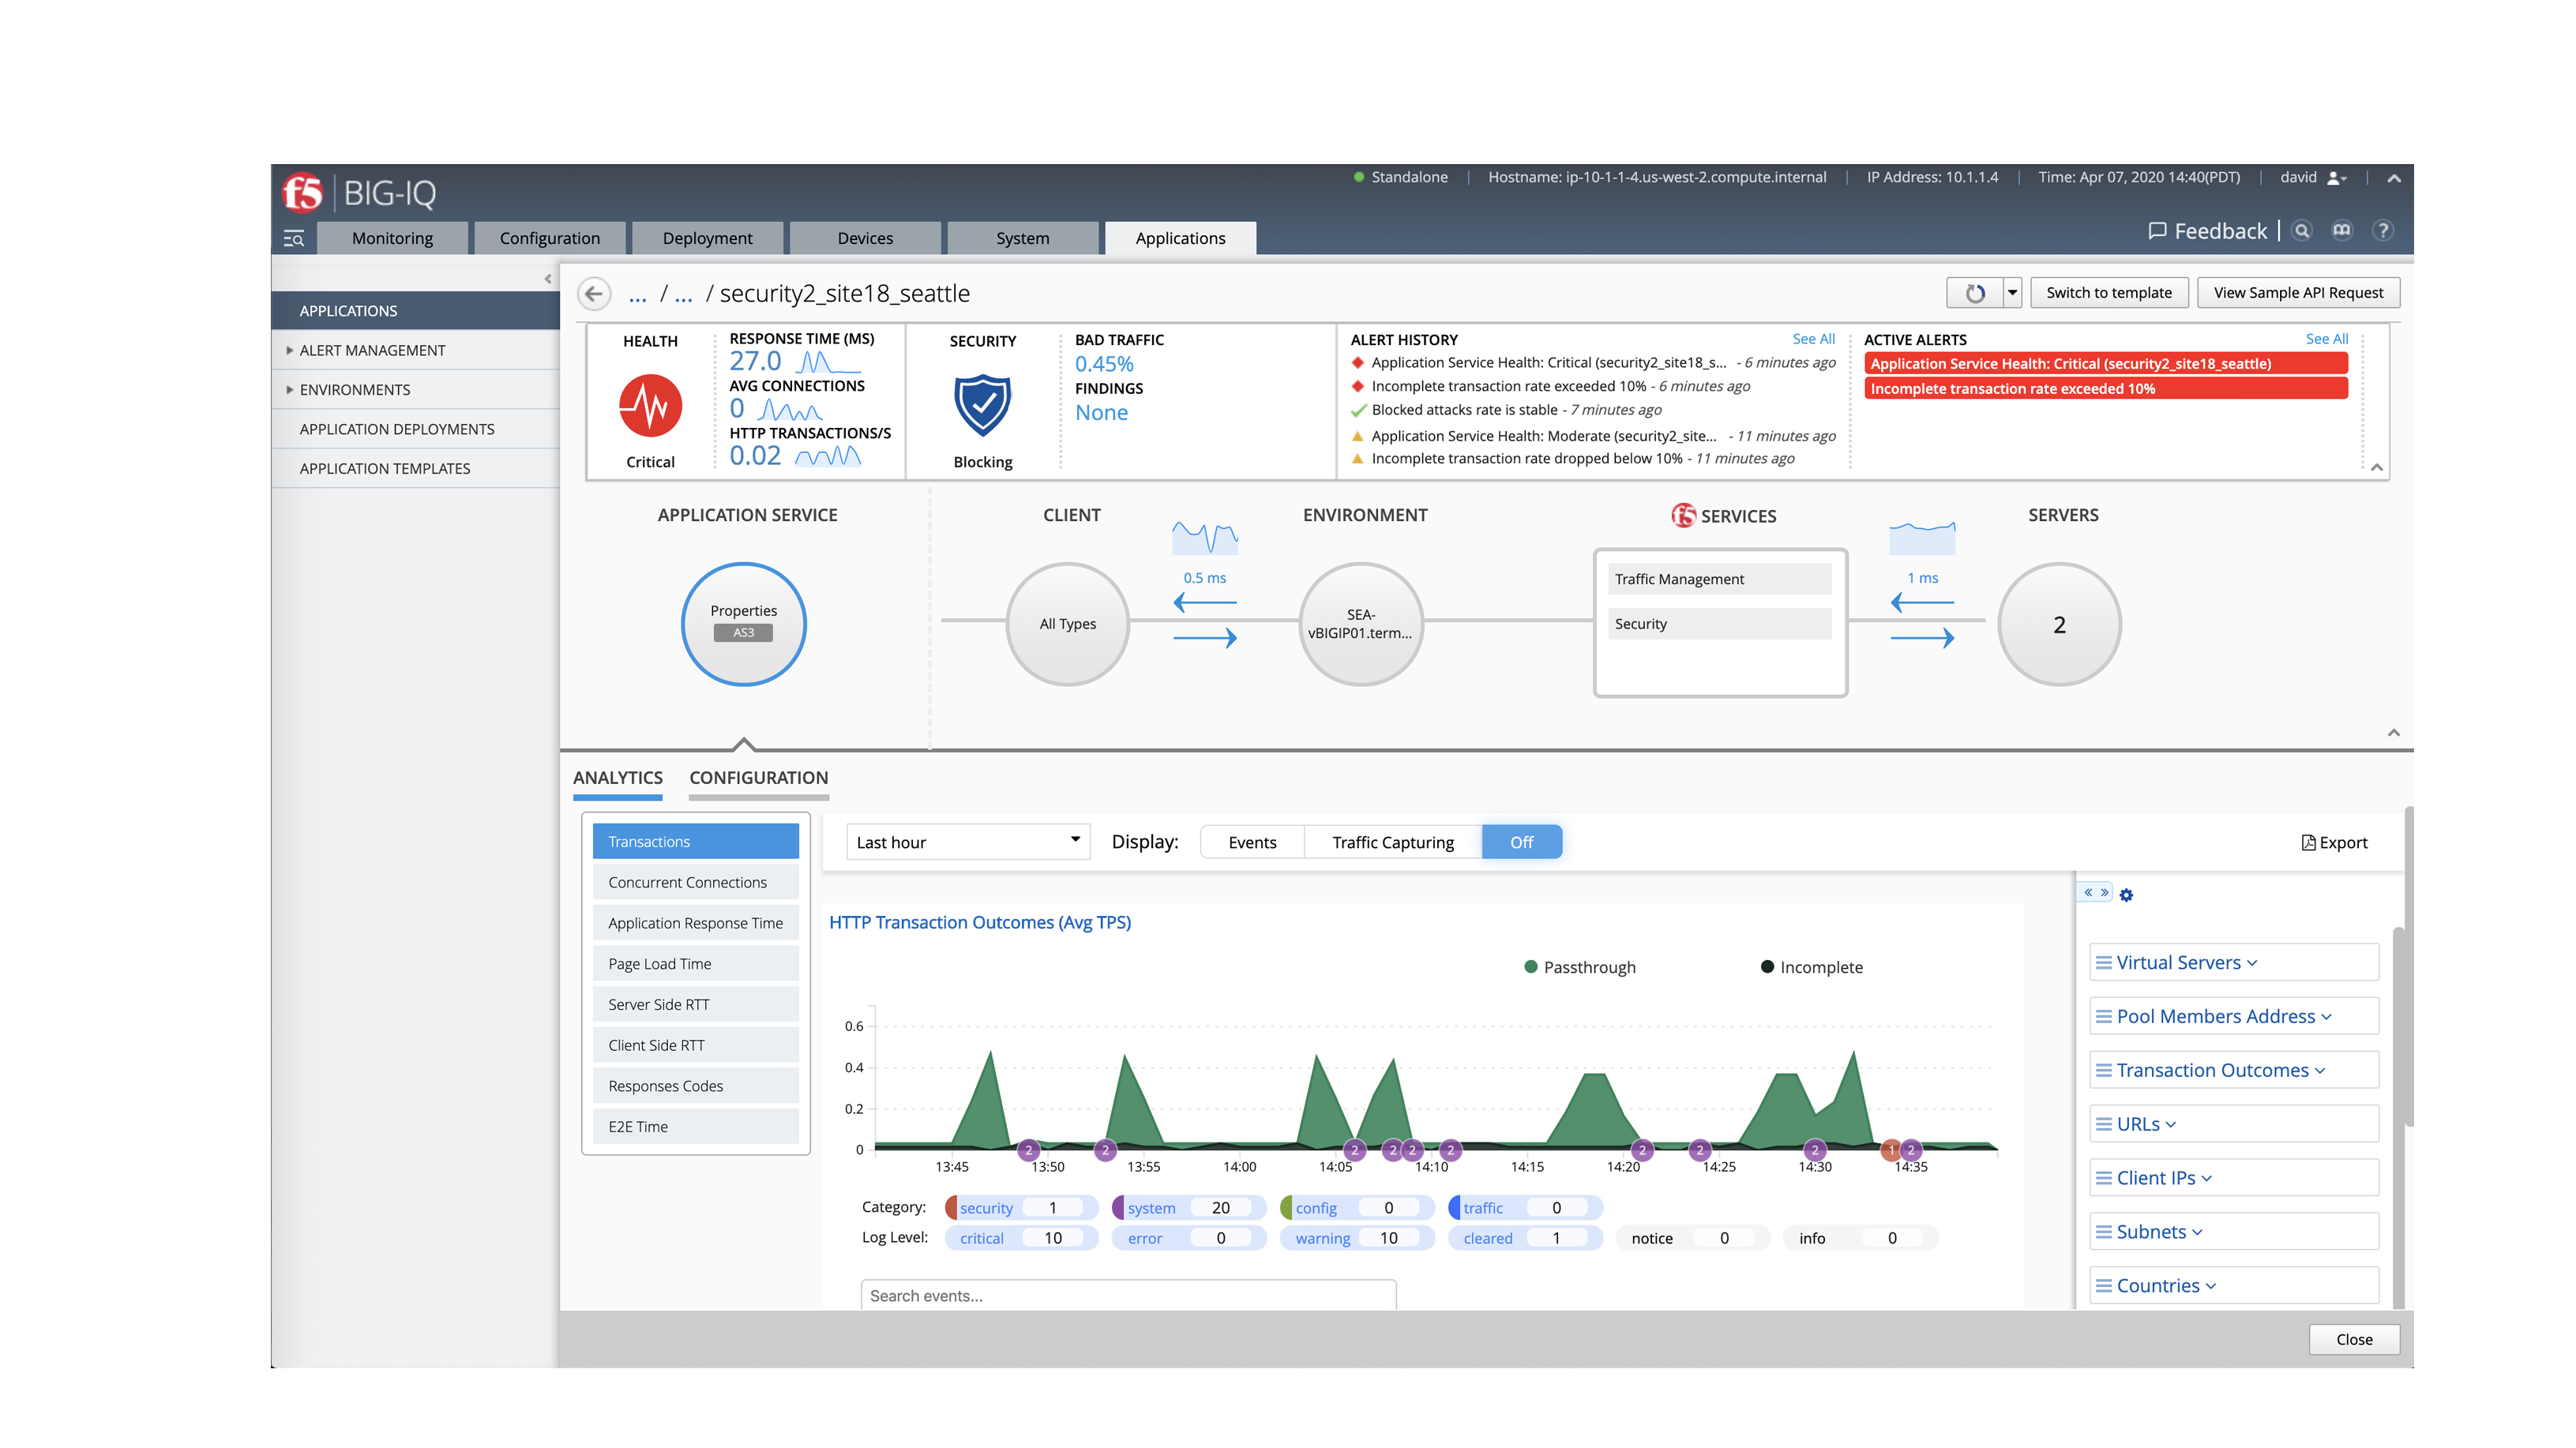
Task: Toggle Events display option
Action: coord(1252,842)
